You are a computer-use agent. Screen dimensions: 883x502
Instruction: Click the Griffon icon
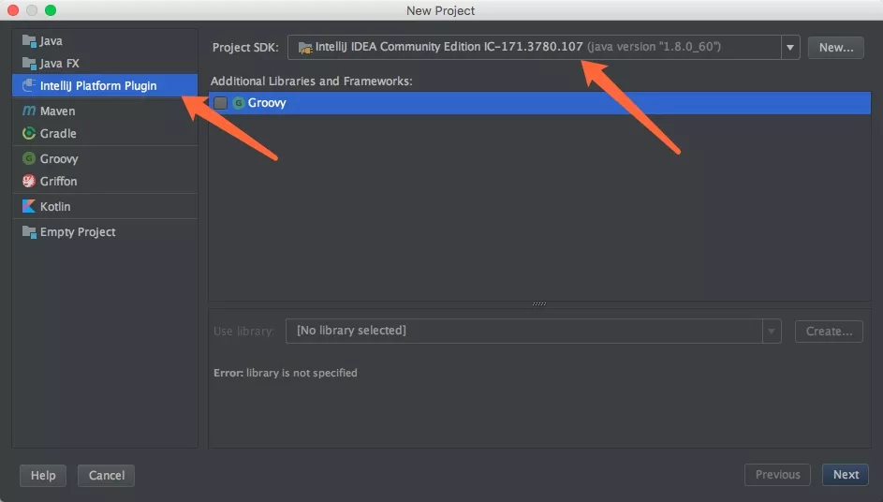[29, 181]
